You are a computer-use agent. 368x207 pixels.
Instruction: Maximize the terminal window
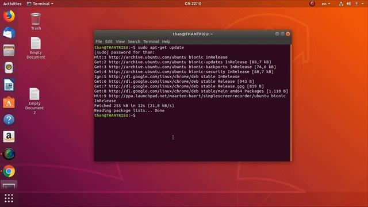click(x=282, y=34)
